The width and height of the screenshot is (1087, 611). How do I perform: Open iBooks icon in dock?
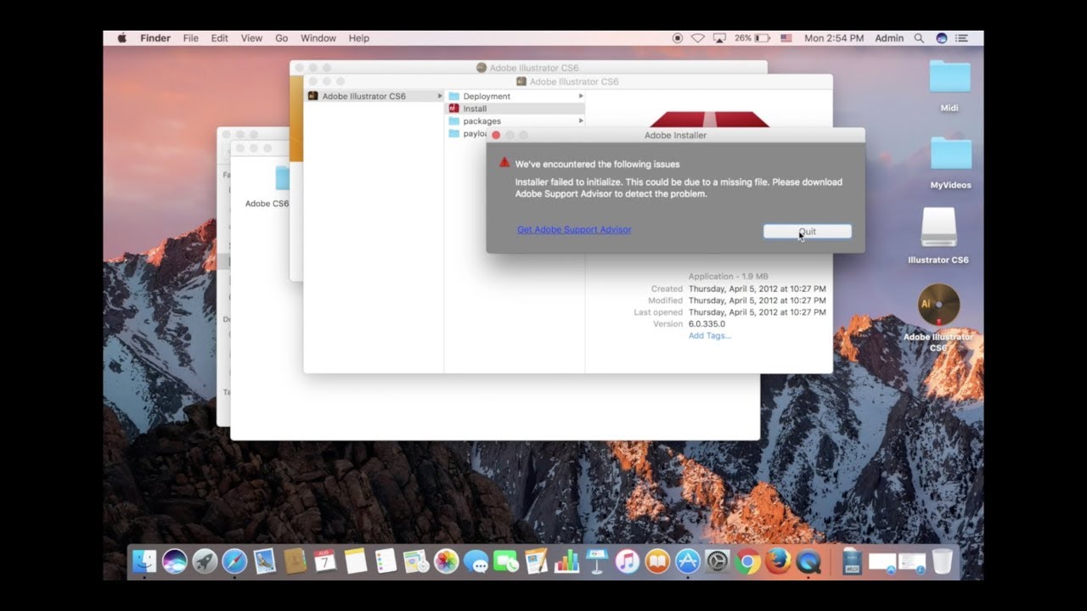click(657, 561)
